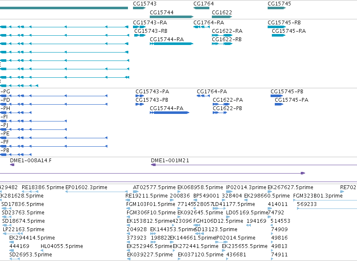Click the CG15743 gene label
This screenshot has height=261, width=357.
click(145, 4)
